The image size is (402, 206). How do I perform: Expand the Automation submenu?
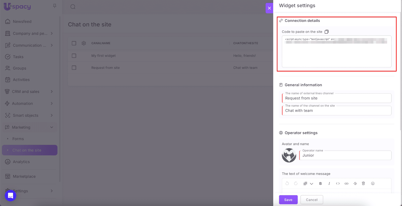[52, 103]
